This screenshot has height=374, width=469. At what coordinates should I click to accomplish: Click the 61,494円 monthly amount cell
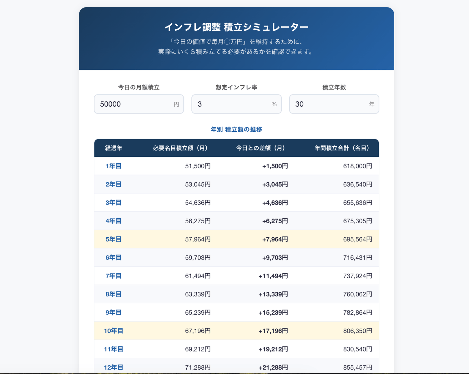point(198,276)
